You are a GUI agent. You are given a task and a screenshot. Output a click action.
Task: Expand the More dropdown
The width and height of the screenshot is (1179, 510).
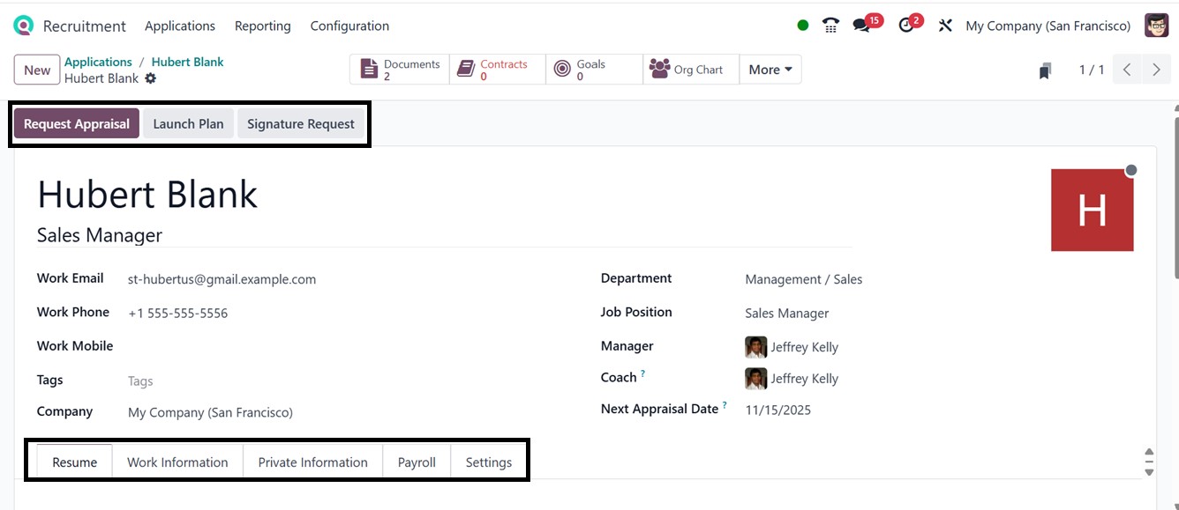770,70
